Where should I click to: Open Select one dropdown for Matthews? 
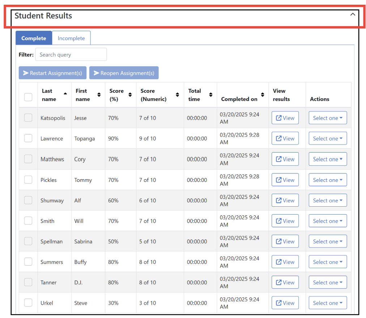click(x=328, y=159)
